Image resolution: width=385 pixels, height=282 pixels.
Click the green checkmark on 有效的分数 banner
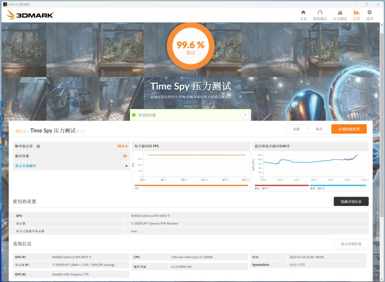134,115
